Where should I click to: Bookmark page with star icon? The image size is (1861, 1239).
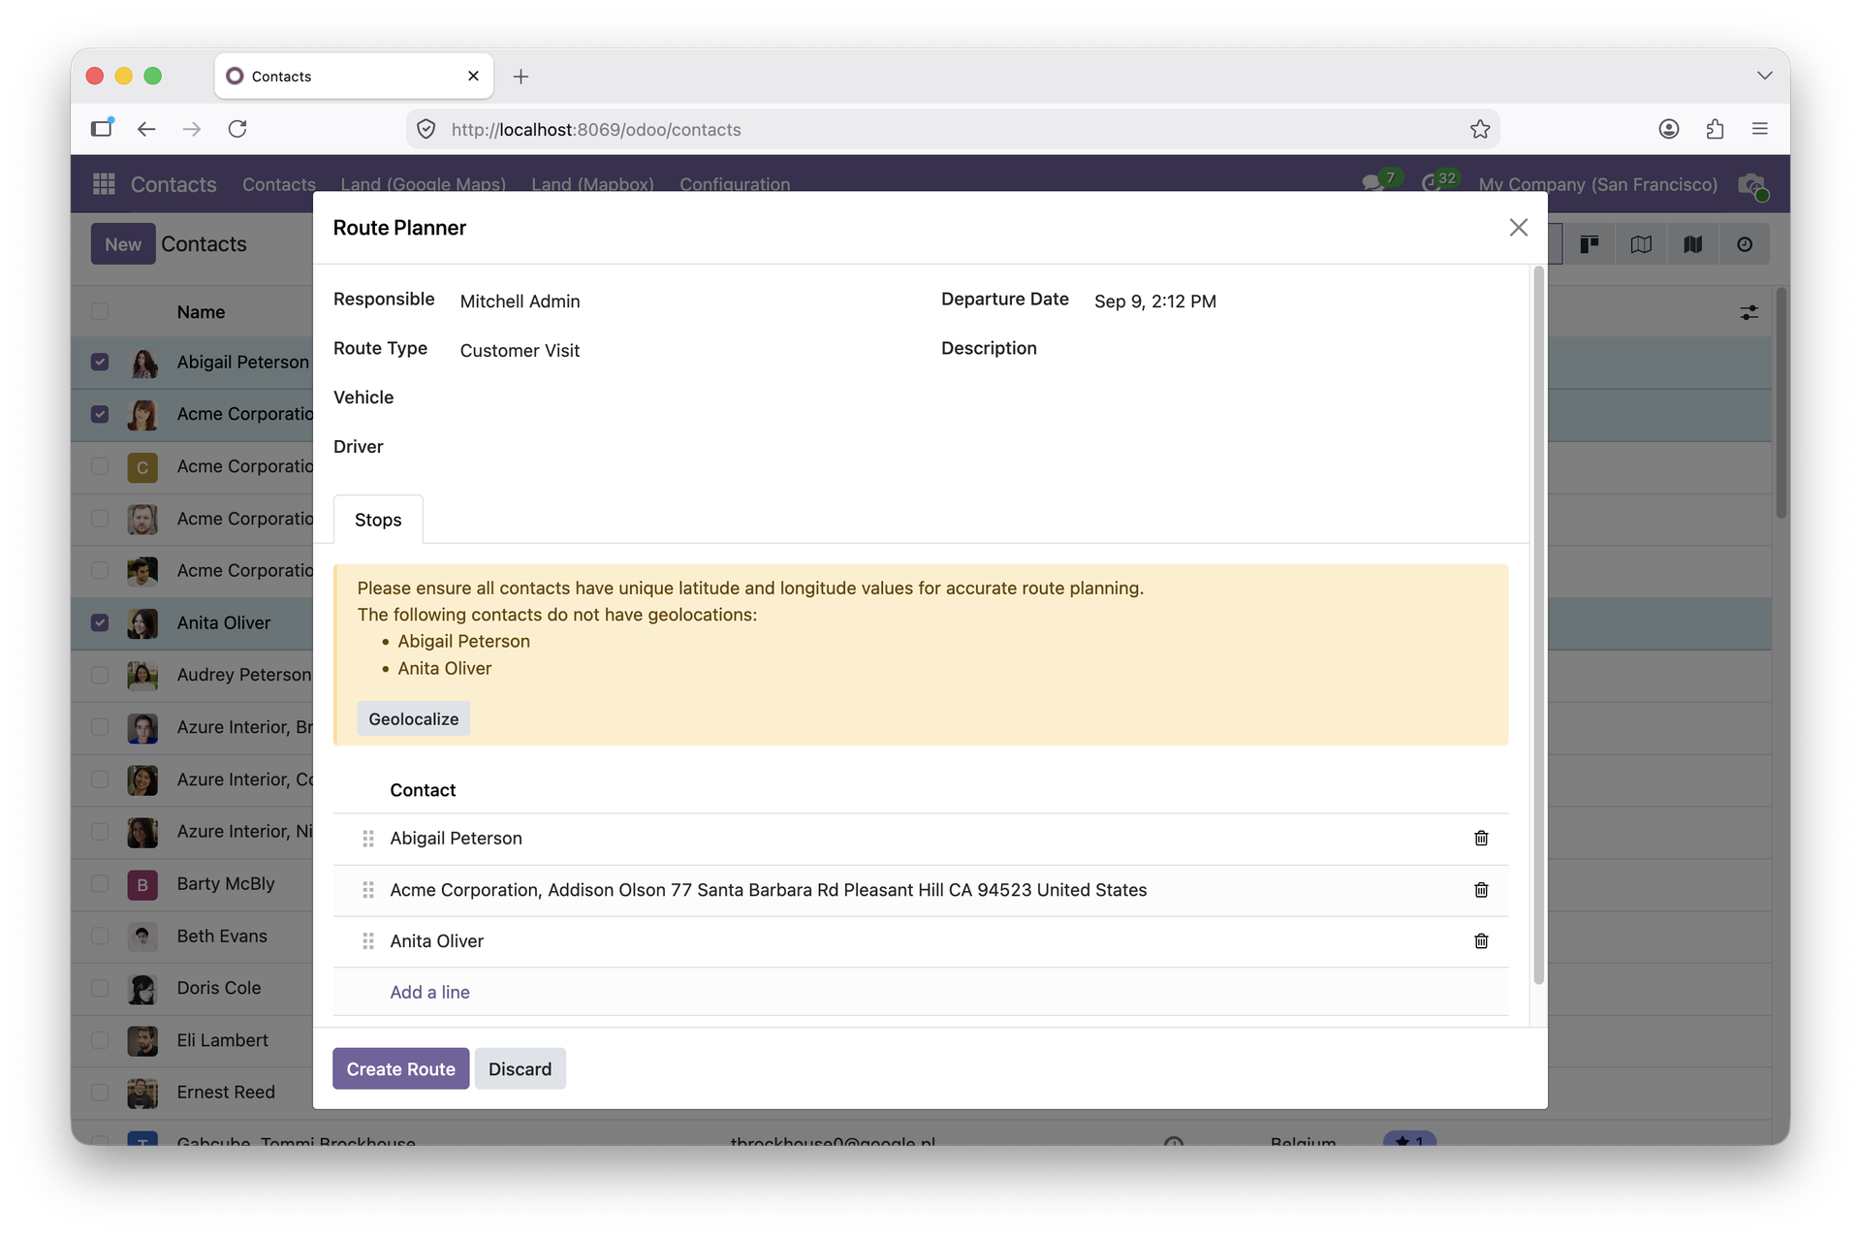1479,129
